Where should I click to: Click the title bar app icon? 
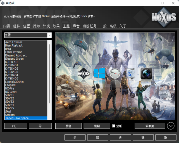point(3,3)
